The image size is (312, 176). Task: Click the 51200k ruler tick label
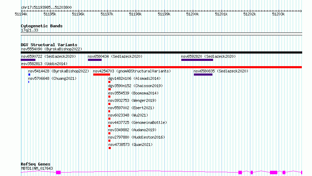click(192, 14)
